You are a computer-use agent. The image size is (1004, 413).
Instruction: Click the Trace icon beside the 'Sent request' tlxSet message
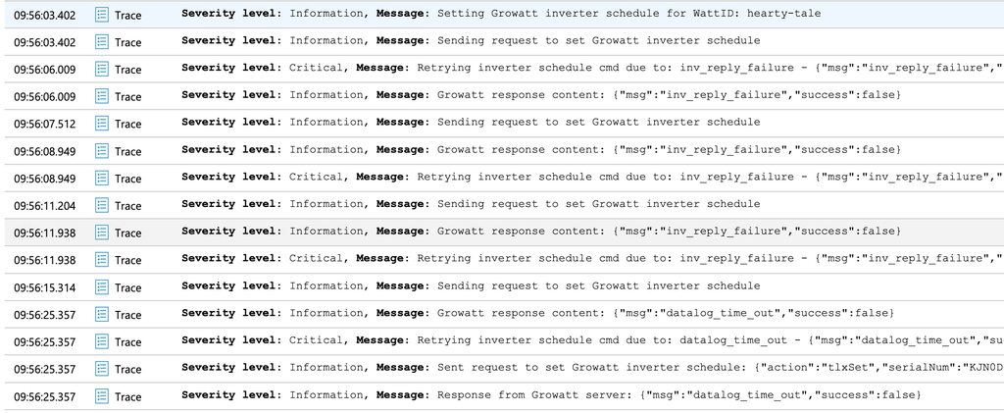click(x=101, y=369)
